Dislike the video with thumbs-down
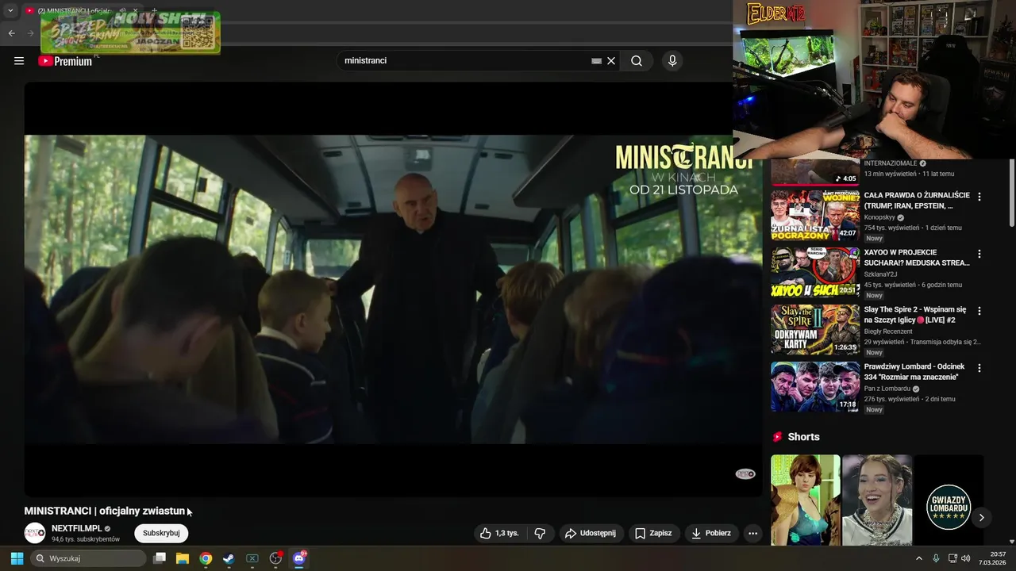This screenshot has height=571, width=1016. tap(540, 534)
